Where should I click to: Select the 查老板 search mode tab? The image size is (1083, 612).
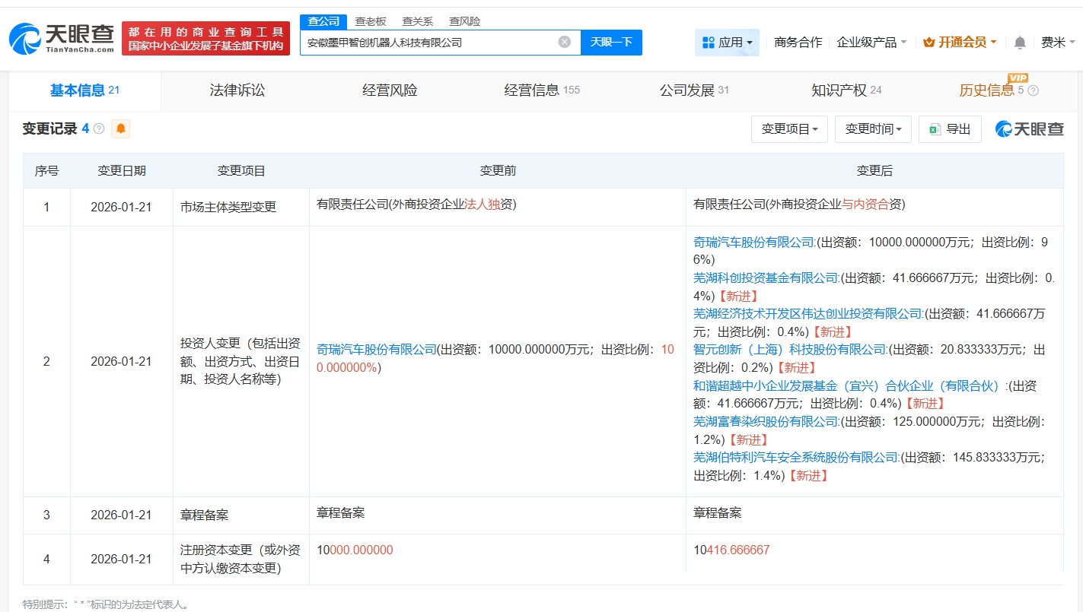[371, 21]
